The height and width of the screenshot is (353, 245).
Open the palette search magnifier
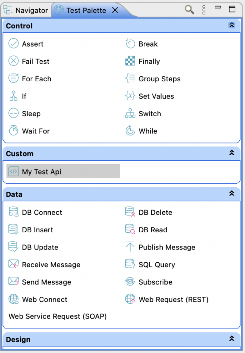coord(190,10)
